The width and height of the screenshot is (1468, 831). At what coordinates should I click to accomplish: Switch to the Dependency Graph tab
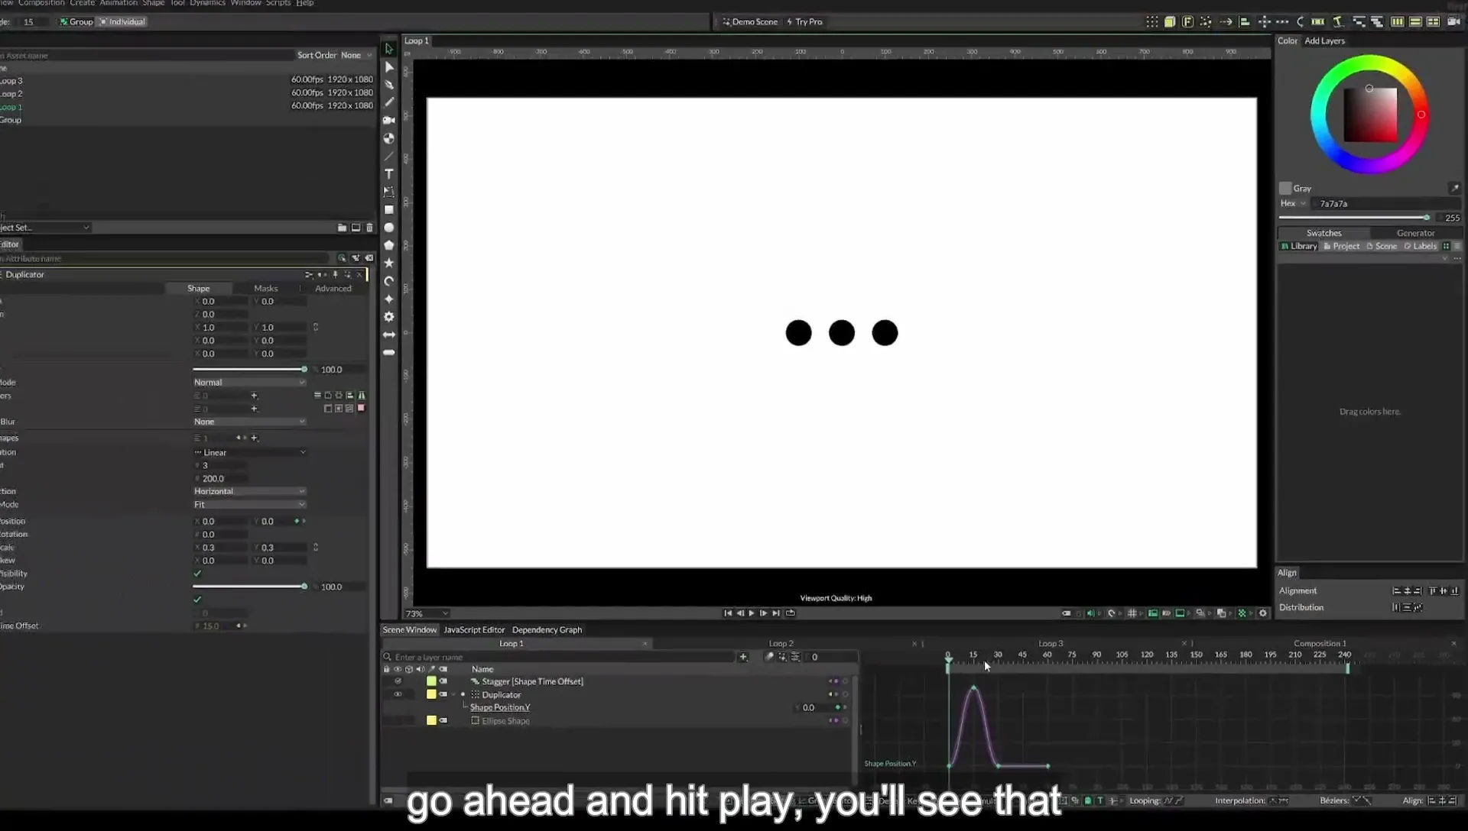pyautogui.click(x=547, y=630)
